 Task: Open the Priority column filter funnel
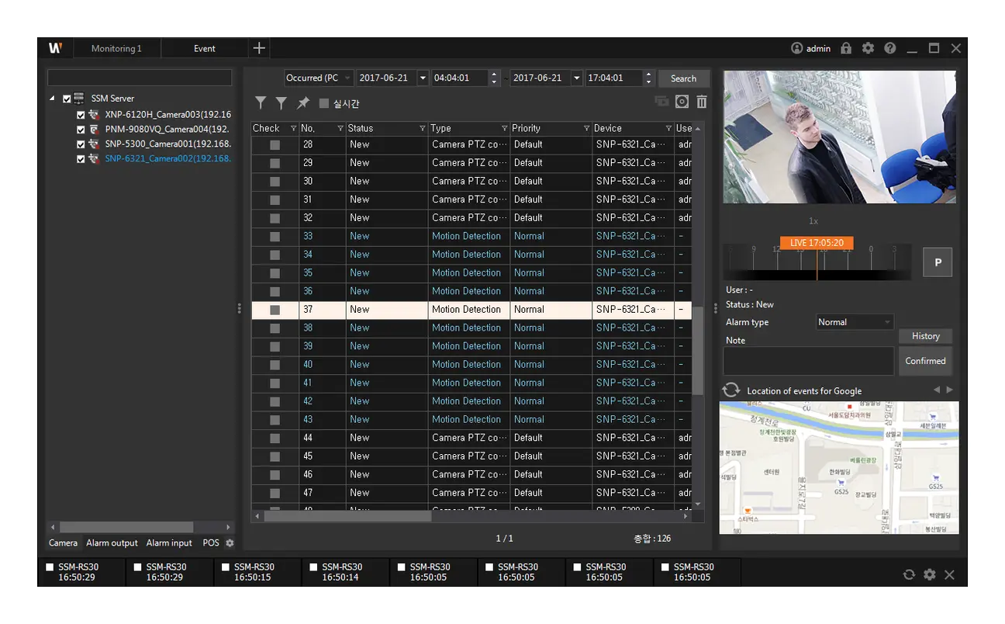(x=586, y=129)
